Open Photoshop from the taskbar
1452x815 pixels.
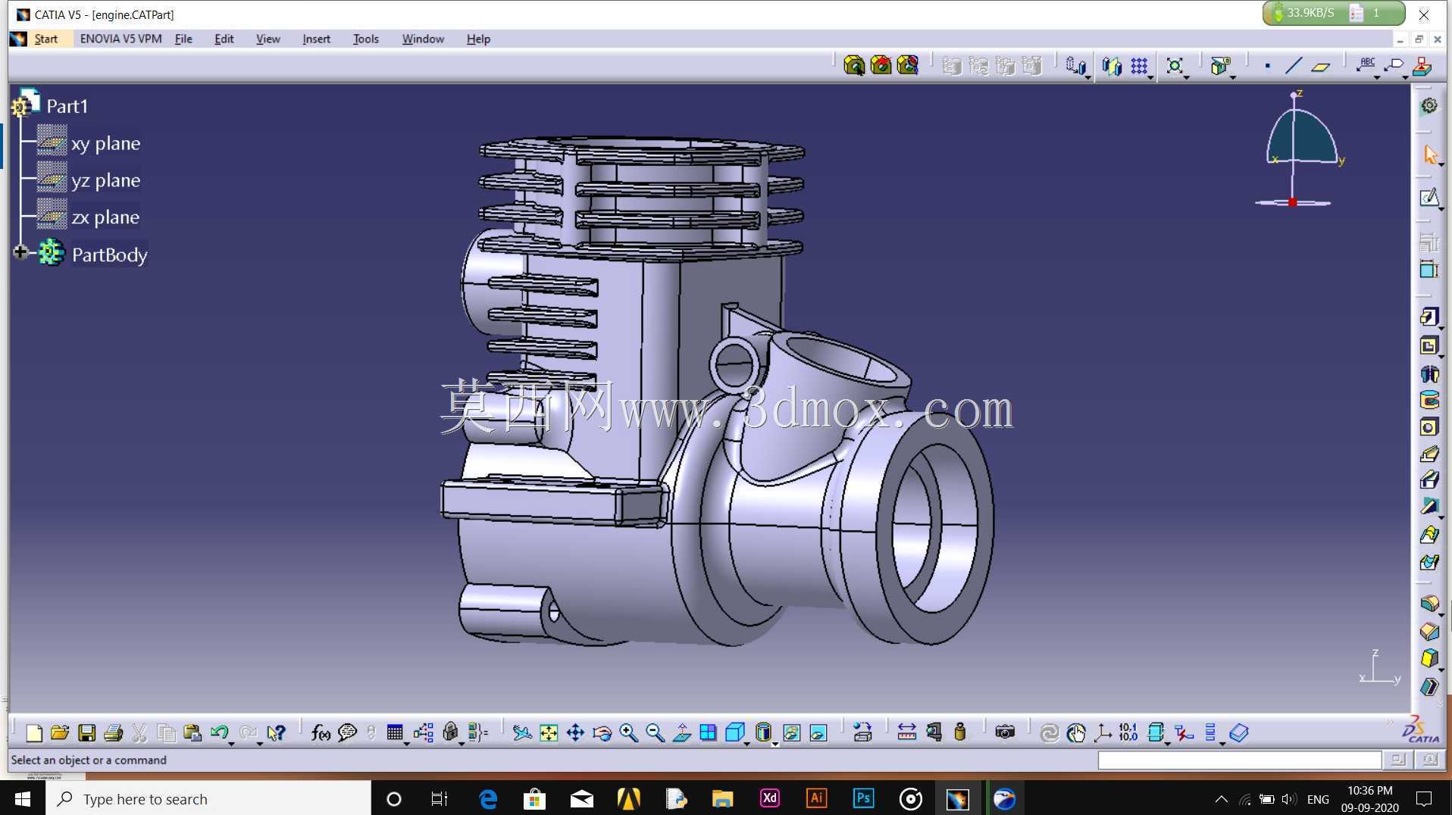tap(863, 798)
